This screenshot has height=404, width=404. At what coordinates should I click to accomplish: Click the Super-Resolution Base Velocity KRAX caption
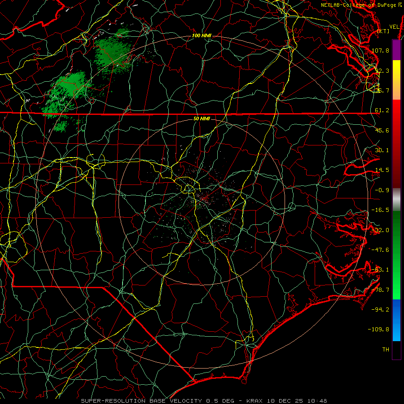coord(204,401)
